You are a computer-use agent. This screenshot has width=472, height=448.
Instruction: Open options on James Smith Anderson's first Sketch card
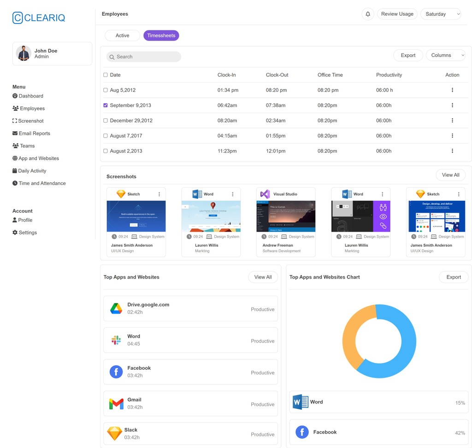pos(159,194)
